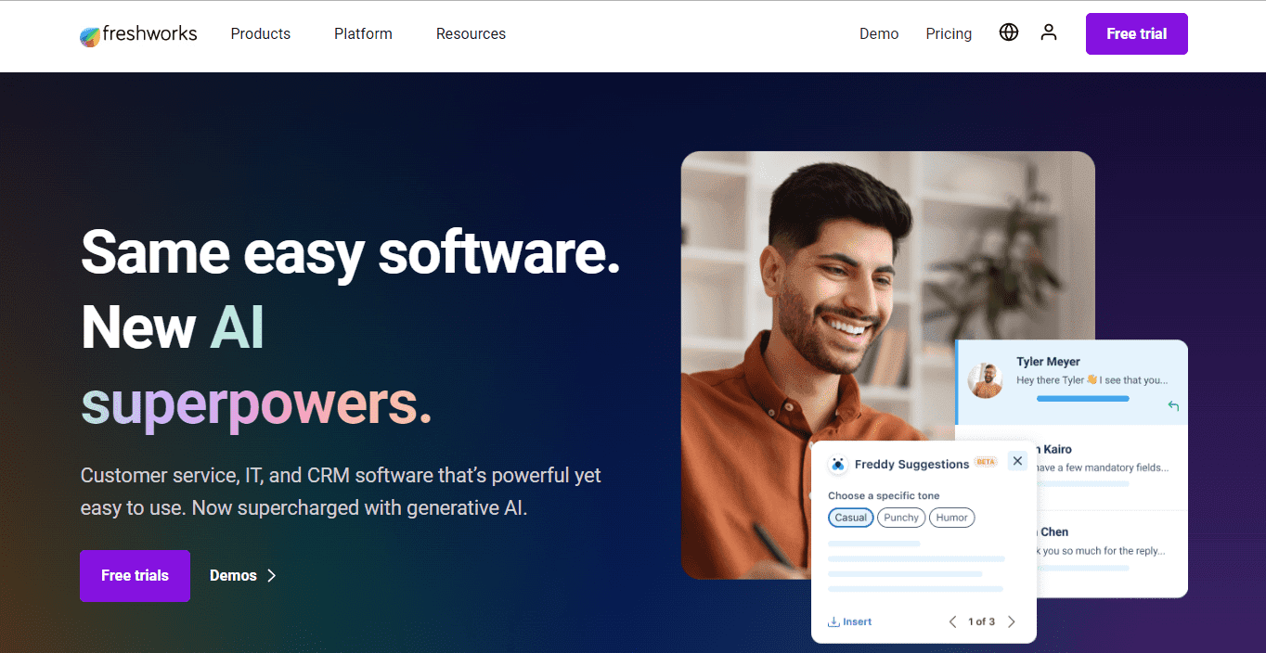Click Tyler Meyer's message progress bar
1266x653 pixels.
(1082, 399)
